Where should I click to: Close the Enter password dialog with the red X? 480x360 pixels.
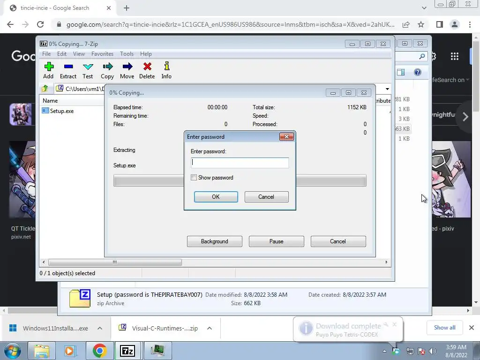point(286,136)
